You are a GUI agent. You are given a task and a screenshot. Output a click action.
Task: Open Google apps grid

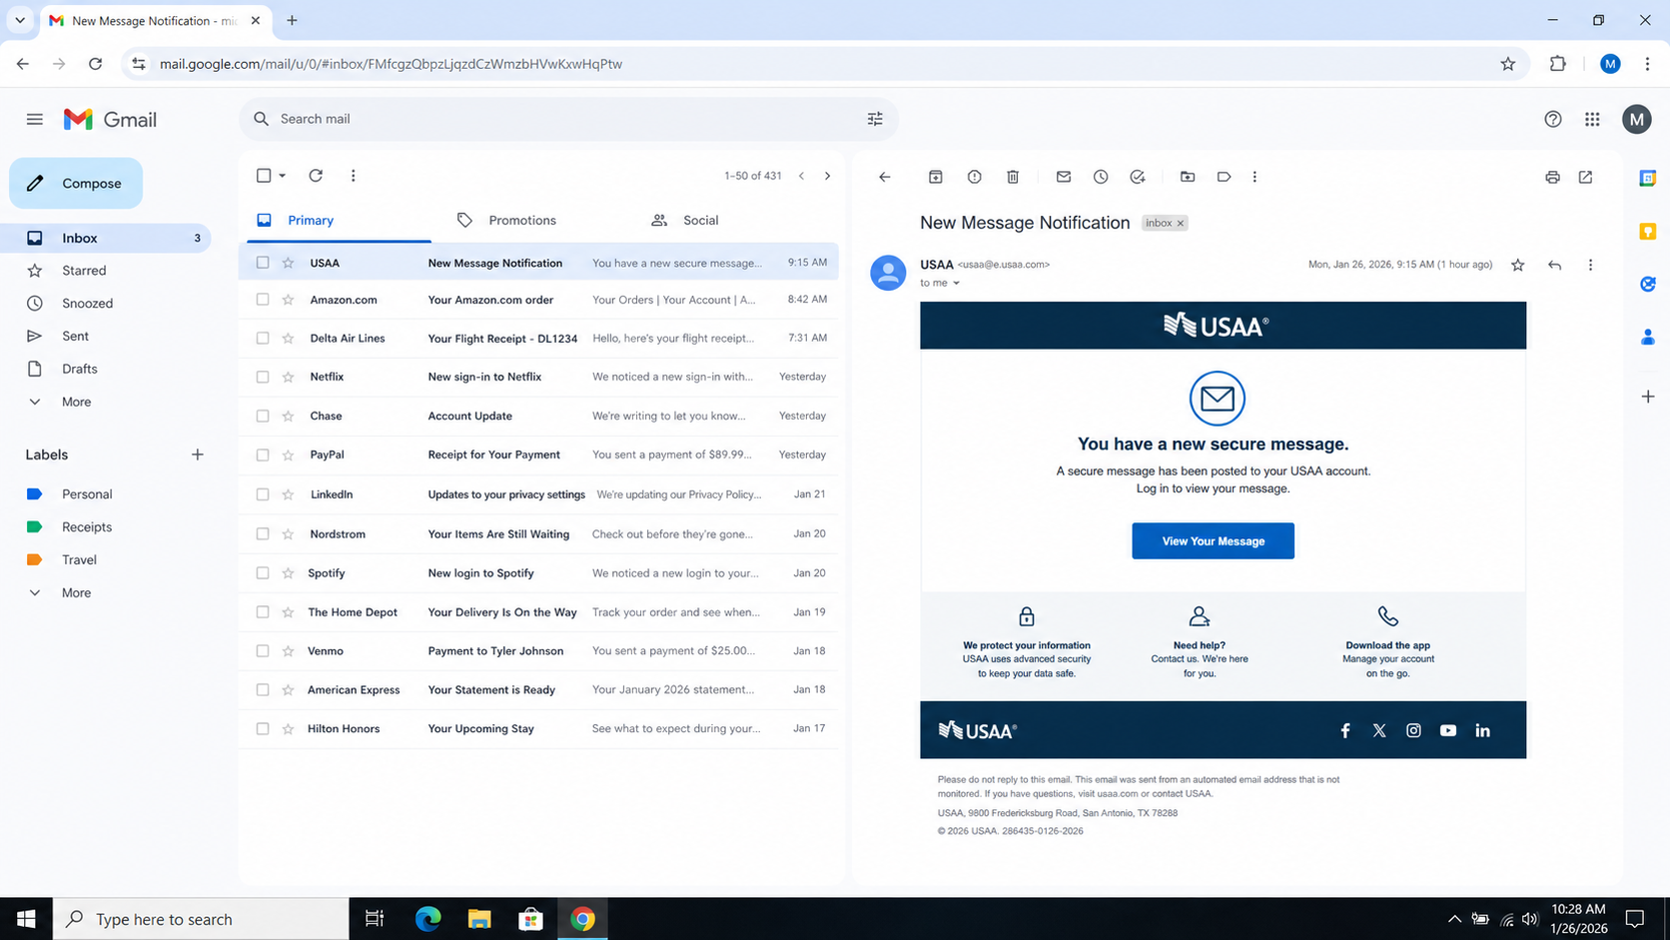[1592, 119]
